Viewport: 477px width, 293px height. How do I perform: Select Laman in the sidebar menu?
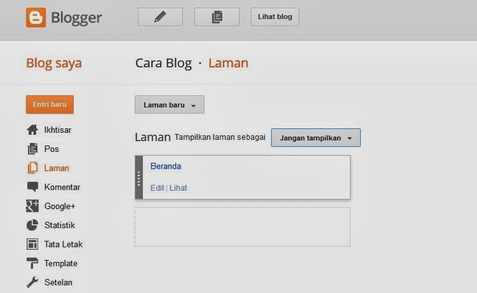[x=57, y=168]
